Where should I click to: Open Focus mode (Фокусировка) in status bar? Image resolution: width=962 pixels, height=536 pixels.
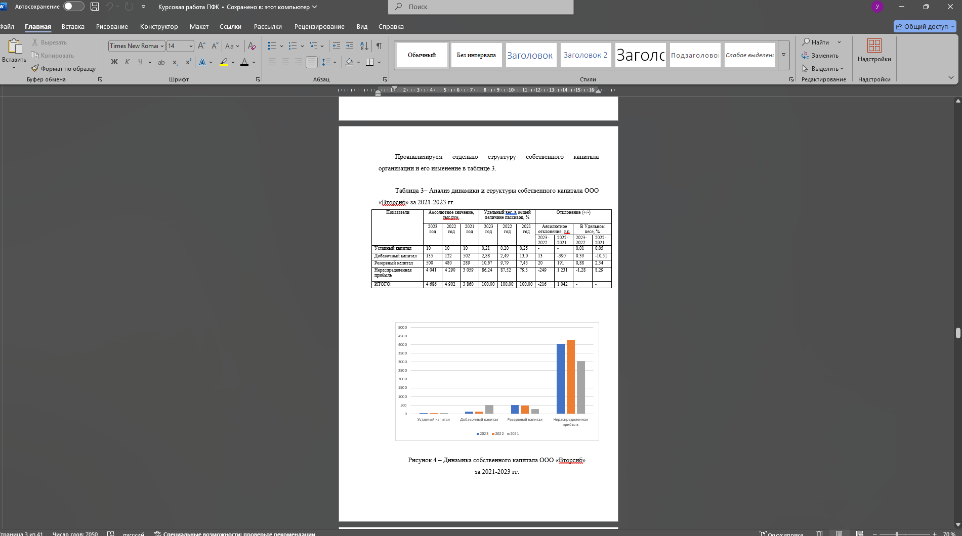[781, 533]
